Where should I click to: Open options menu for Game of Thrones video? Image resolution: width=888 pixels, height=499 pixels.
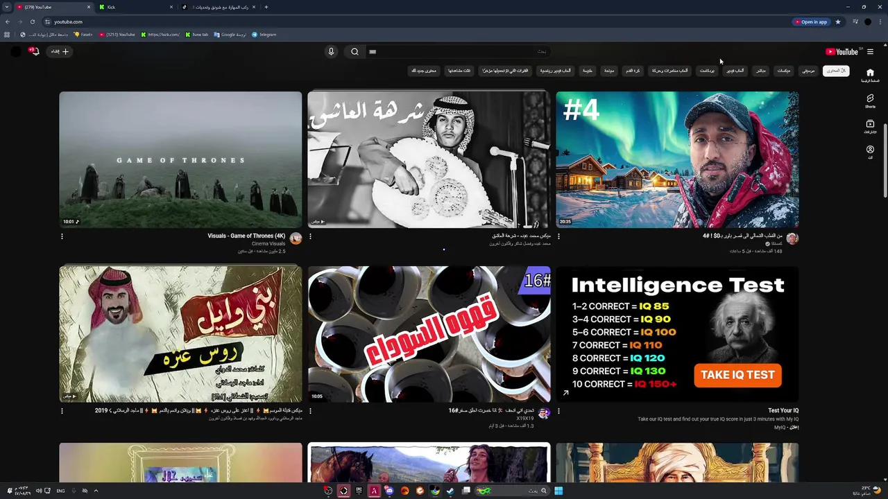click(x=62, y=236)
